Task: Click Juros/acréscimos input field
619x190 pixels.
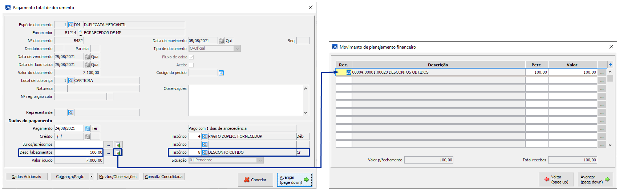Action: 79,144
